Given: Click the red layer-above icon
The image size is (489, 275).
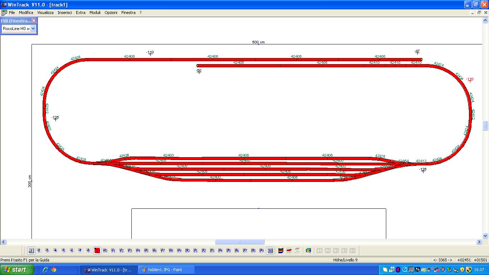Looking at the screenshot, I should click(x=289, y=251).
